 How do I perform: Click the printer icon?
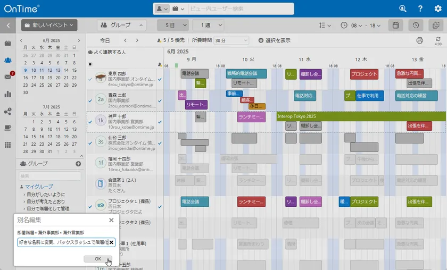419,40
